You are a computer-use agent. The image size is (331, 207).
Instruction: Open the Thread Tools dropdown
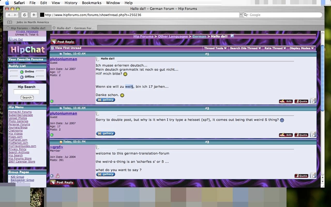pos(215,48)
